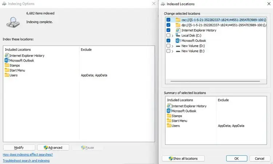
Task: Click the horizontal scrollbar in locations tree
Action: coord(215,81)
